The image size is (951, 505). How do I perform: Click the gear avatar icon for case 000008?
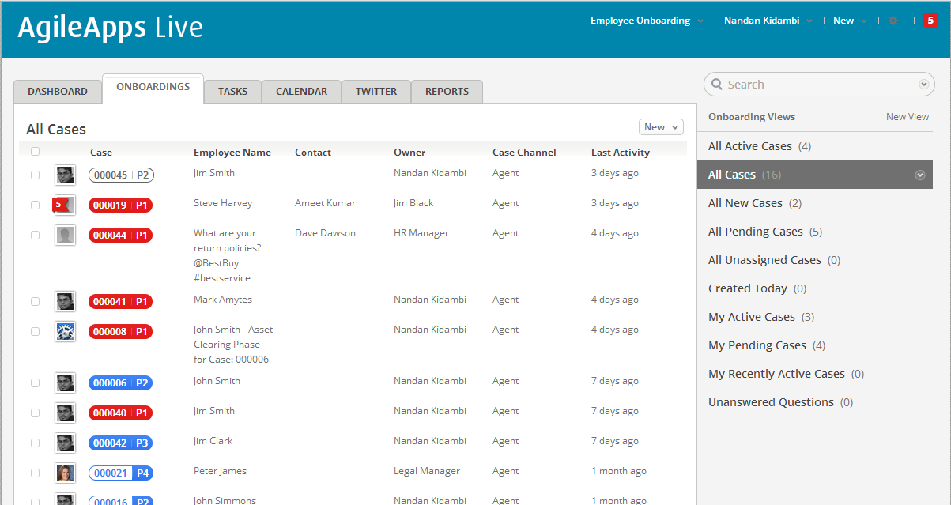[65, 331]
